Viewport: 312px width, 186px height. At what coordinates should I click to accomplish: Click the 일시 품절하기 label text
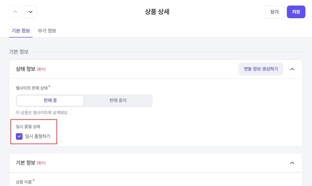click(38, 136)
